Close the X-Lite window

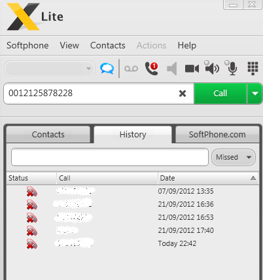252,5
